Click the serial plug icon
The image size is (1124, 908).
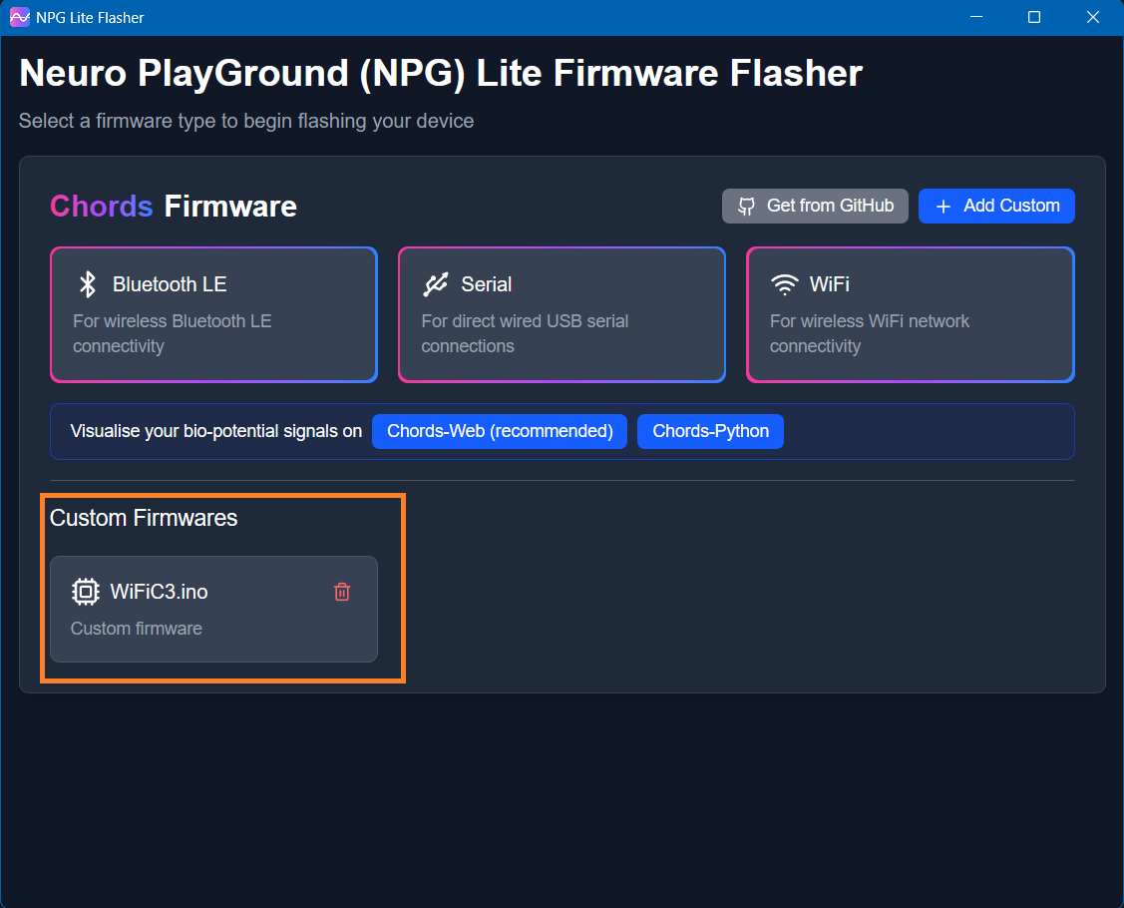436,284
